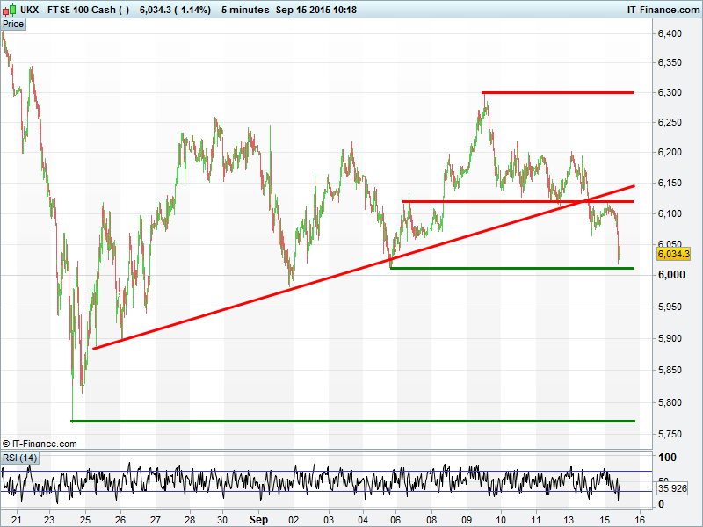Click the © IT-Finance.com copyright watermark
This screenshot has width=703, height=527.
[x=40, y=444]
